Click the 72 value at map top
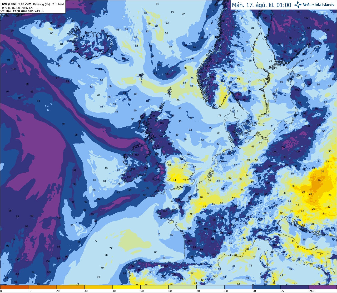The image size is (337, 293). pos(183,14)
